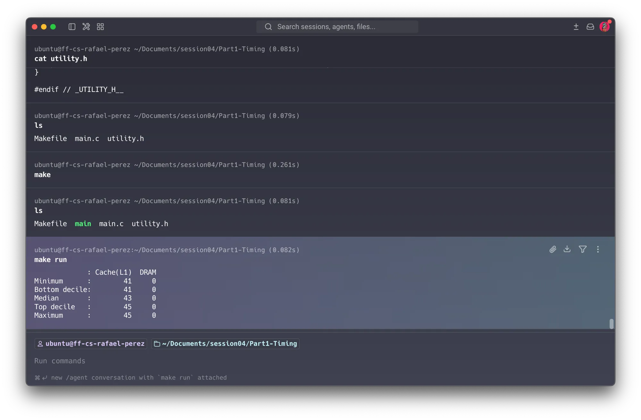Click the Median Cache value 43
Image resolution: width=641 pixels, height=420 pixels.
tap(128, 298)
